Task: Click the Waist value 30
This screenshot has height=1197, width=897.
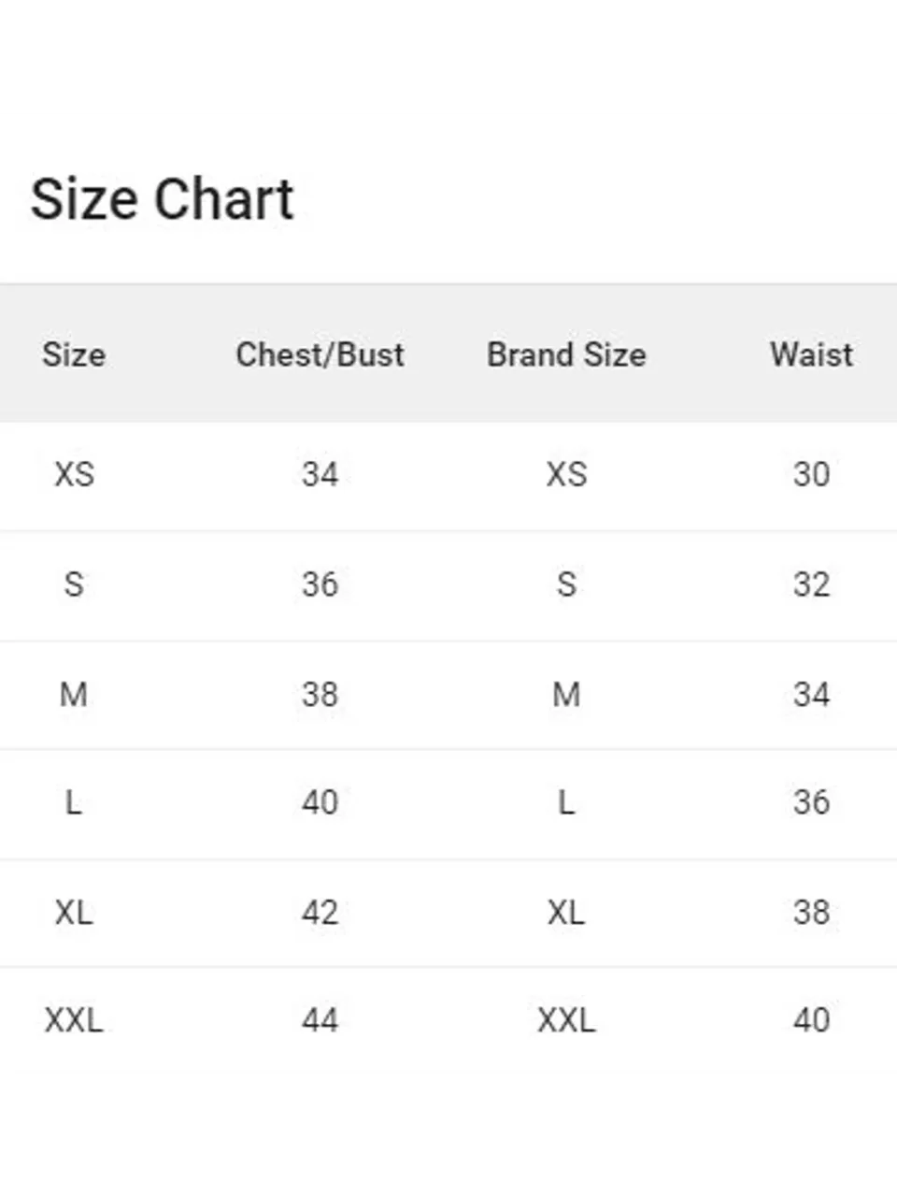Action: [811, 474]
